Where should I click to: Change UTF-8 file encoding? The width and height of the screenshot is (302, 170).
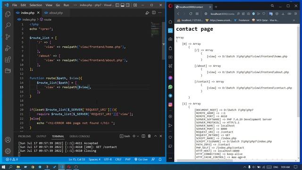108,160
